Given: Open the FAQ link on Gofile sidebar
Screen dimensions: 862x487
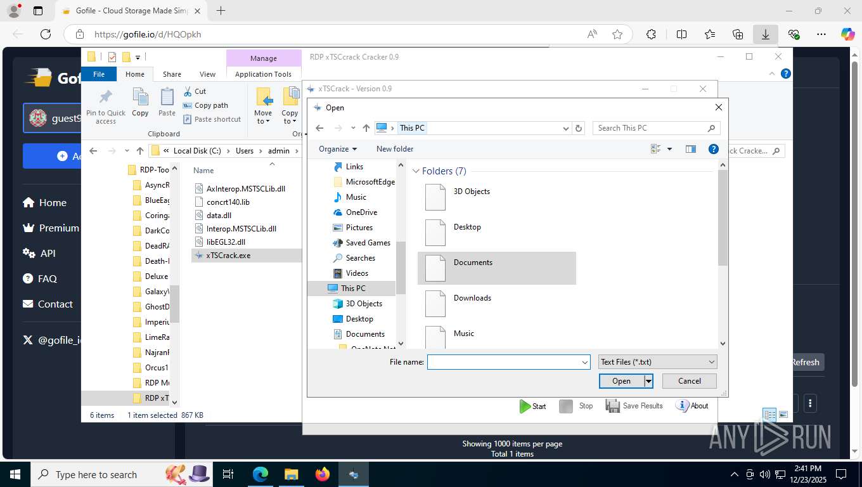Looking at the screenshot, I should point(40,279).
